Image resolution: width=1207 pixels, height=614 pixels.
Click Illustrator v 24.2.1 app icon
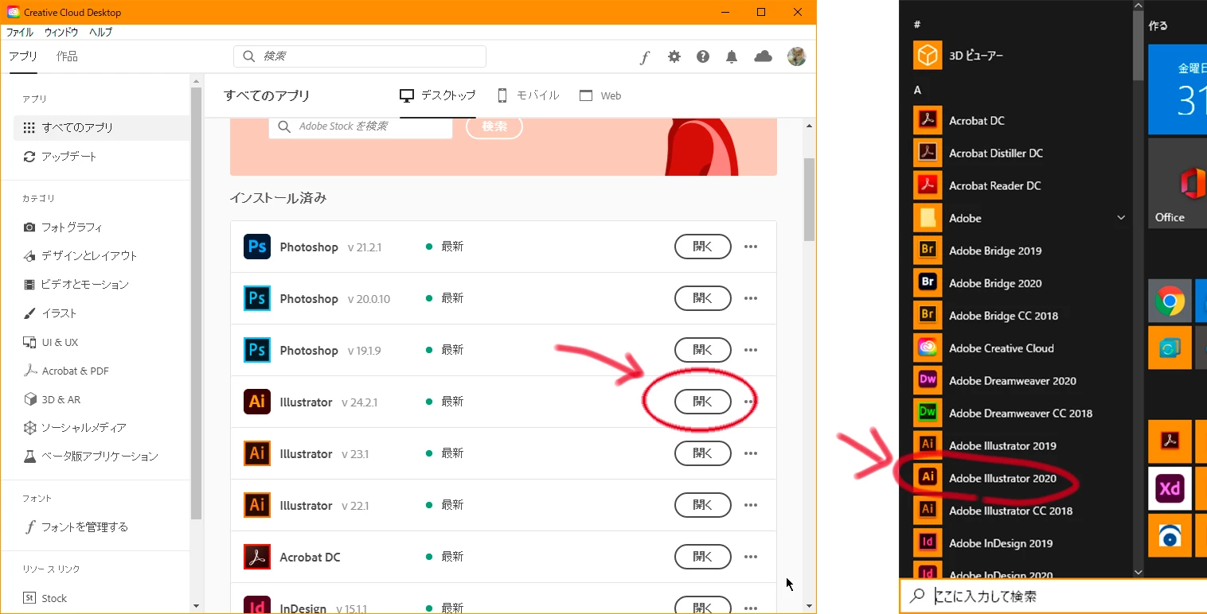tap(257, 402)
